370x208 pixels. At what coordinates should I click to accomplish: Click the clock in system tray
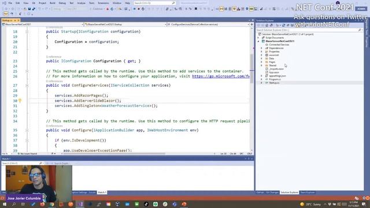click(x=353, y=204)
